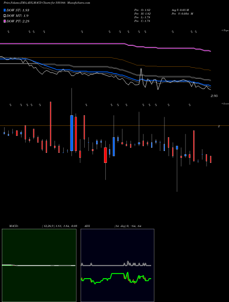Viewport: 229px width, 302px height.
Task: Click the 'Pre H: 1.82' value
Action: (x=142, y=14)
